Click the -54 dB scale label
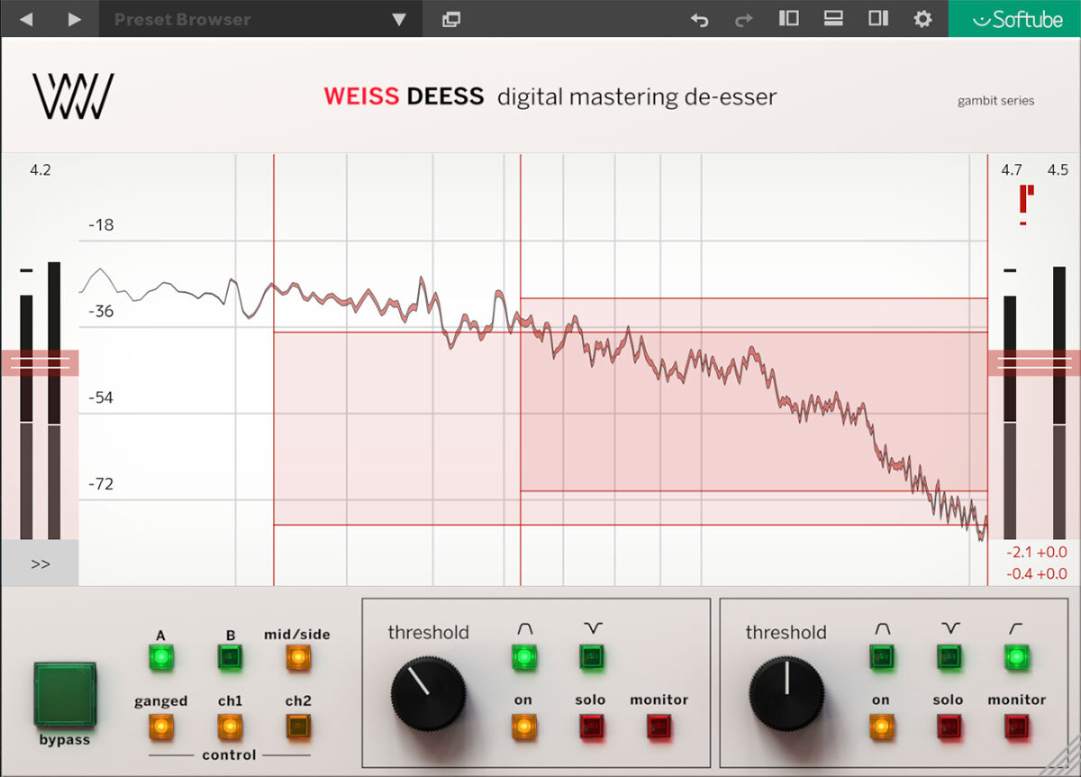Screen dimensions: 1081x777 point(101,398)
